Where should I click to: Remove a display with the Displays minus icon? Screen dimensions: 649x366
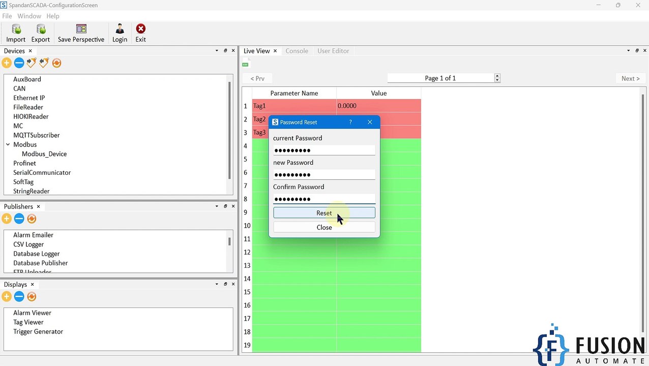(19, 296)
